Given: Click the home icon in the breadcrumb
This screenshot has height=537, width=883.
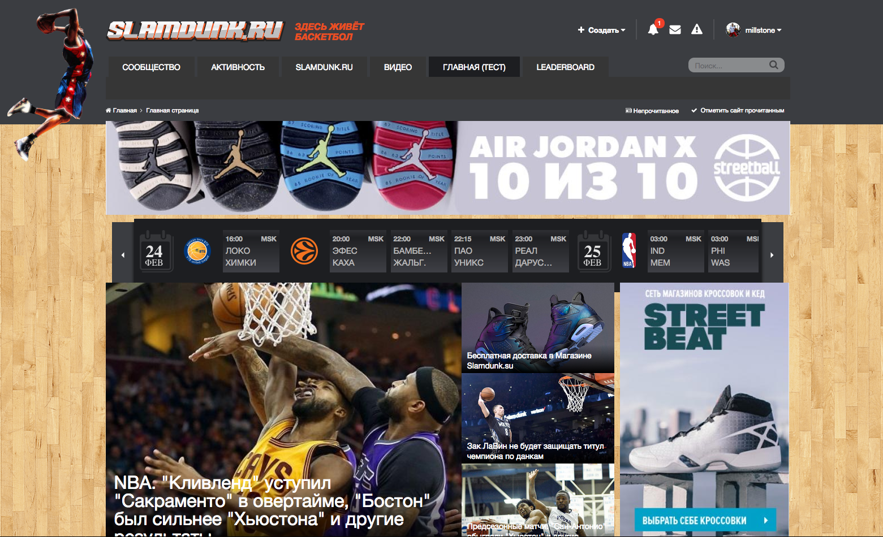Looking at the screenshot, I should (x=108, y=110).
